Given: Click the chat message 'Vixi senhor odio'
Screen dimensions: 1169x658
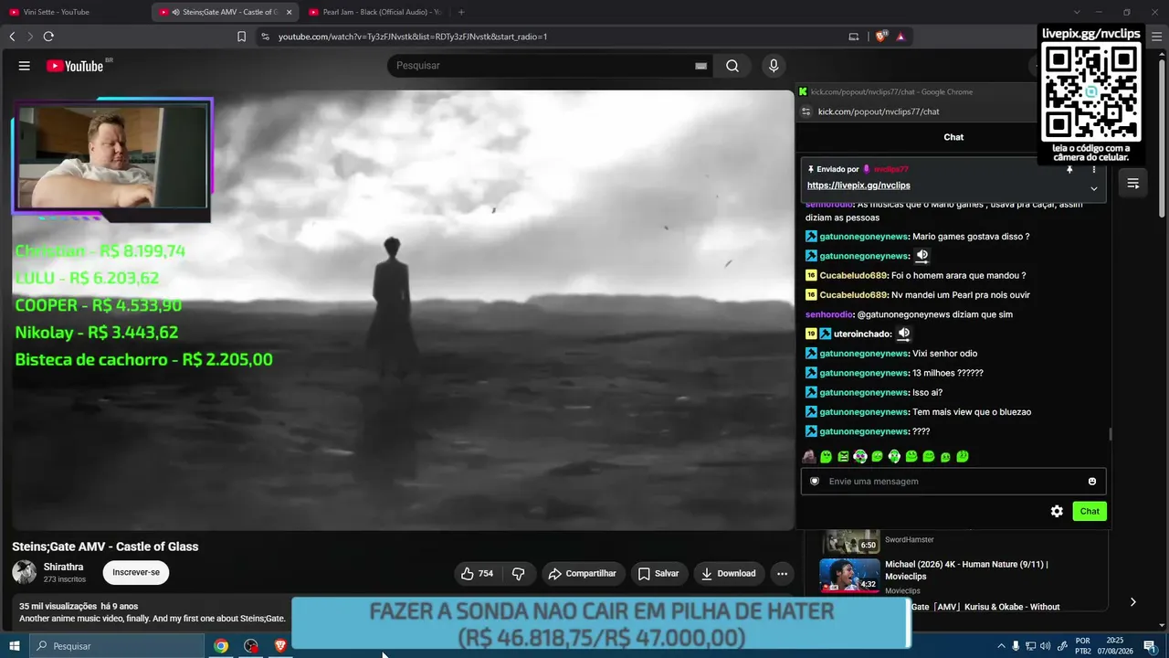Looking at the screenshot, I should 944,354.
